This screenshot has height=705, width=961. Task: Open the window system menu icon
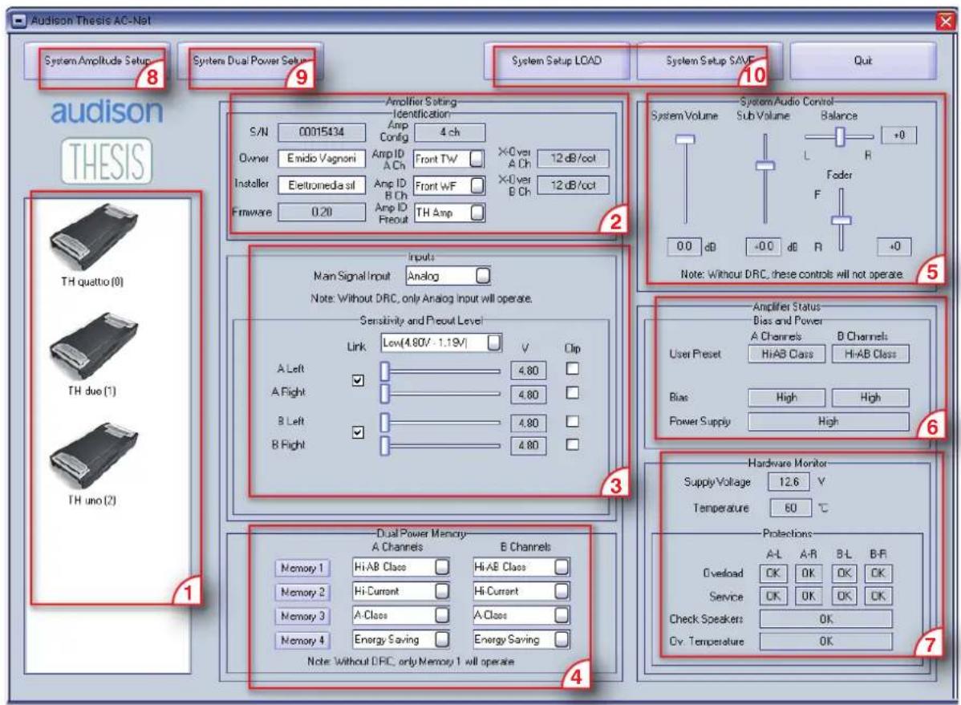[20, 20]
